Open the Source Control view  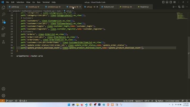coord(3,21)
